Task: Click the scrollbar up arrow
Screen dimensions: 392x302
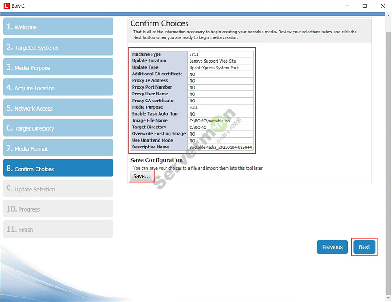Action: [x=388, y=16]
